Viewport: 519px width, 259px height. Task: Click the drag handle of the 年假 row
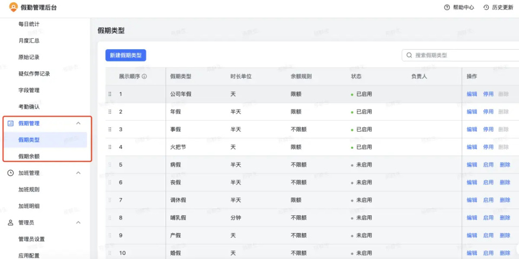110,112
